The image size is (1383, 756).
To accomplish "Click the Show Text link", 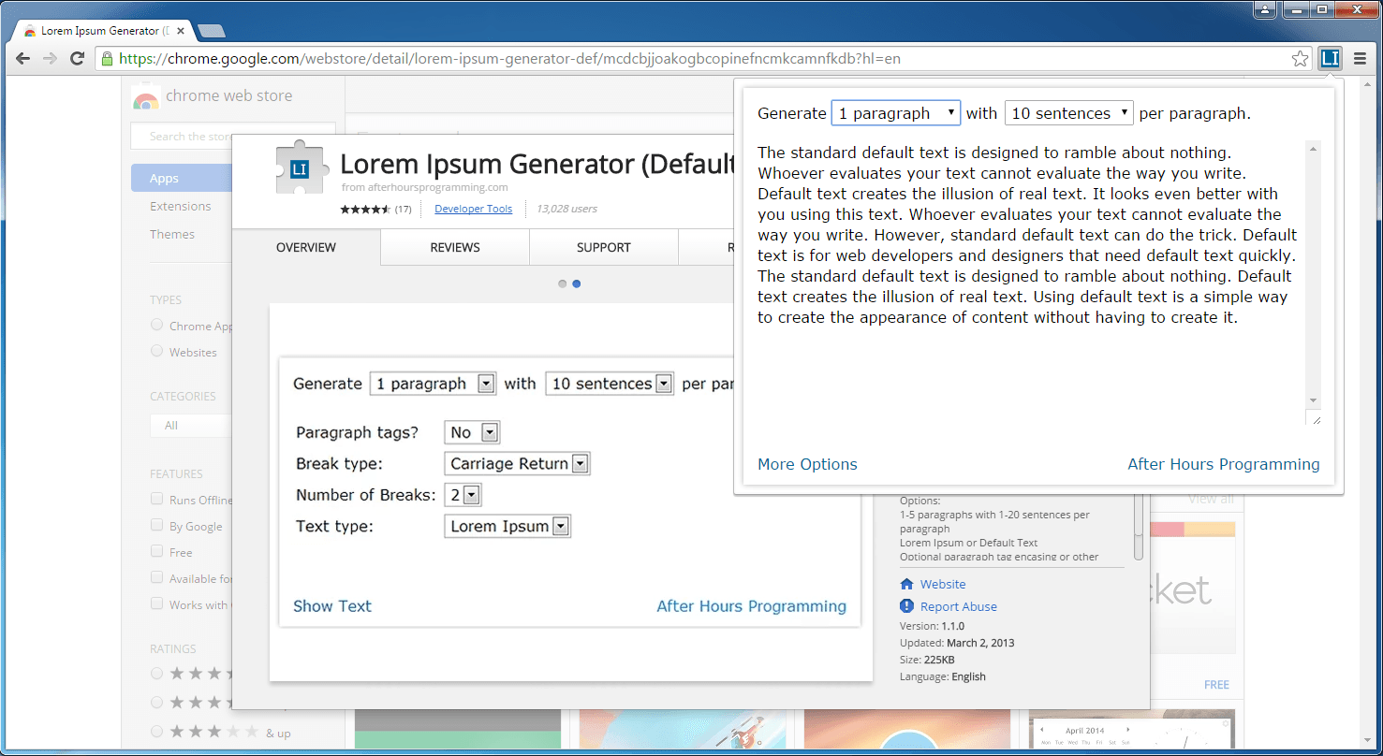I will [x=332, y=606].
